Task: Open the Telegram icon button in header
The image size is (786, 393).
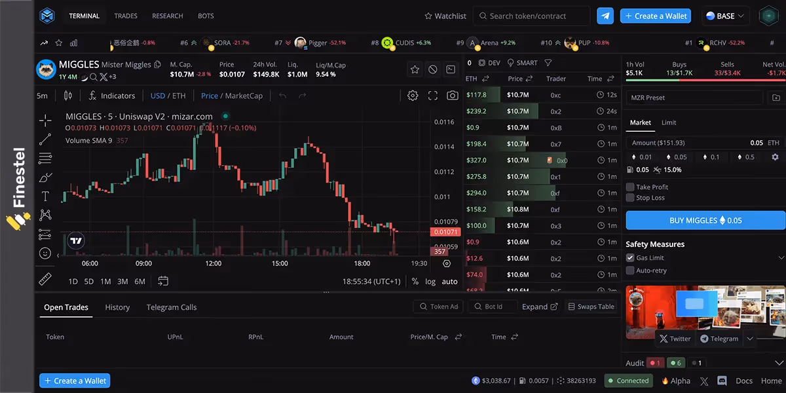Action: [x=605, y=16]
